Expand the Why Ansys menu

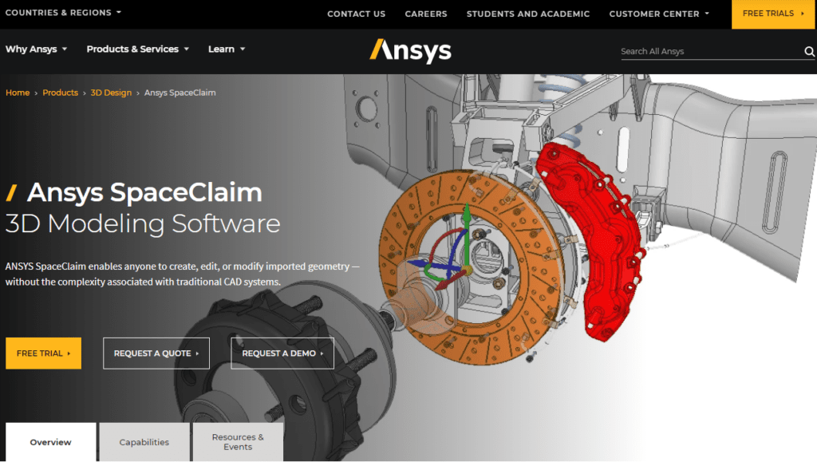[x=37, y=49]
